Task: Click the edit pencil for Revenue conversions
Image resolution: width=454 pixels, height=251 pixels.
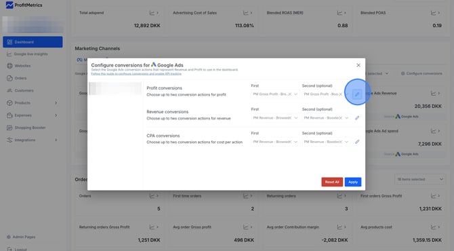Action: pyautogui.click(x=357, y=118)
